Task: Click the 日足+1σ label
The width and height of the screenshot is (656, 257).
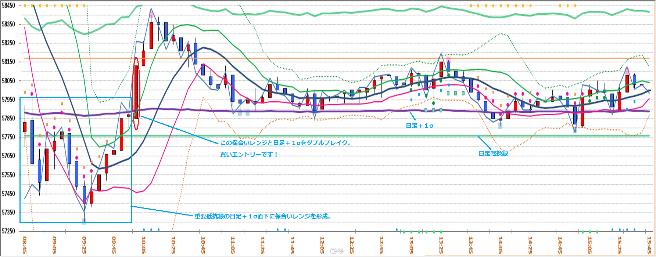Action: [x=419, y=126]
